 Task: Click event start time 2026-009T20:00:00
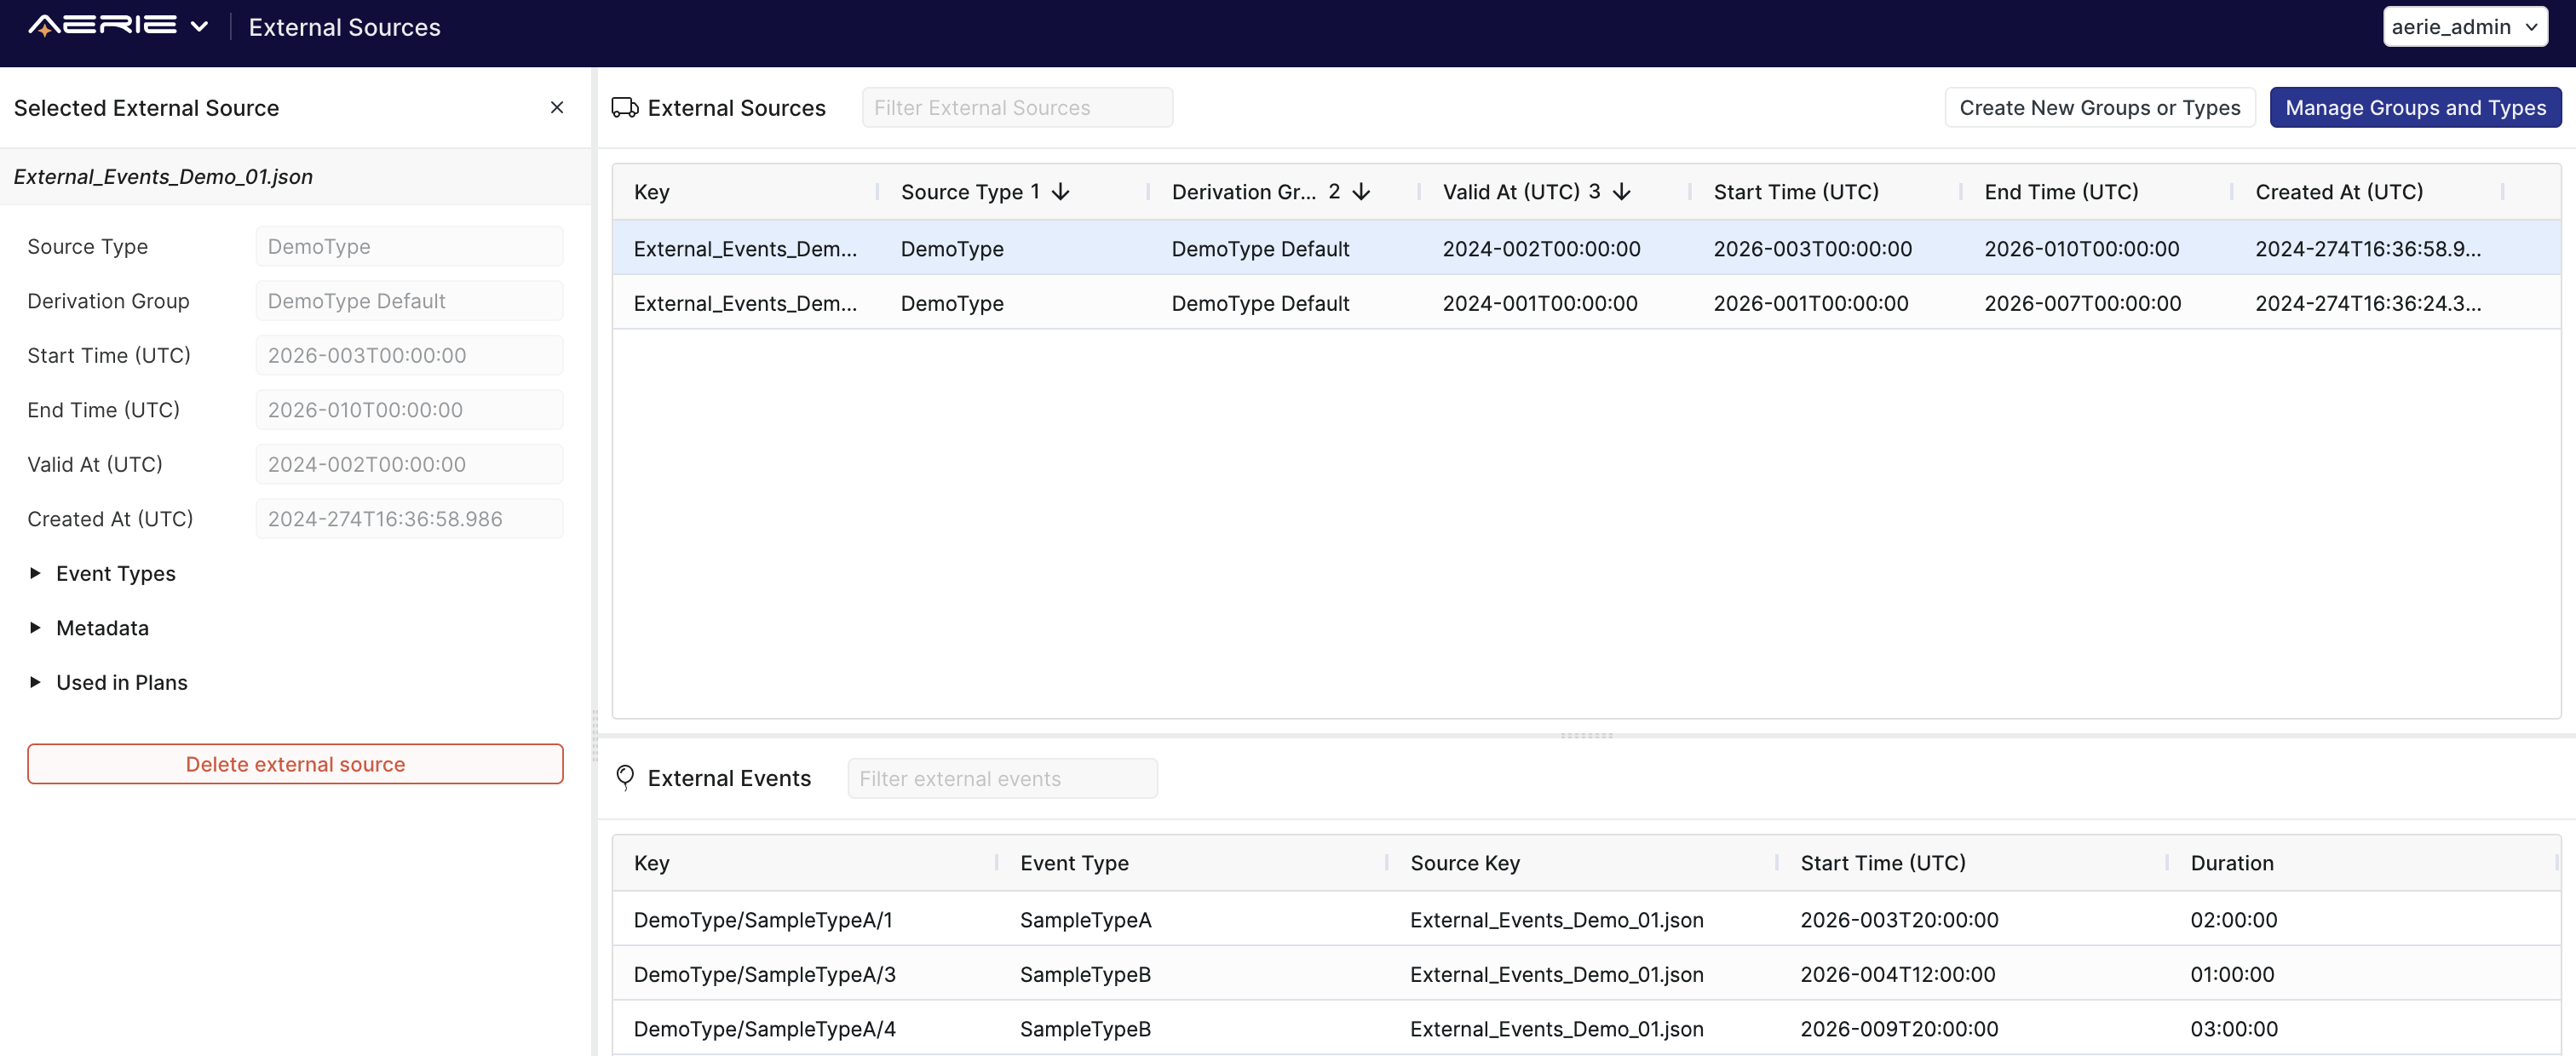1899,1028
